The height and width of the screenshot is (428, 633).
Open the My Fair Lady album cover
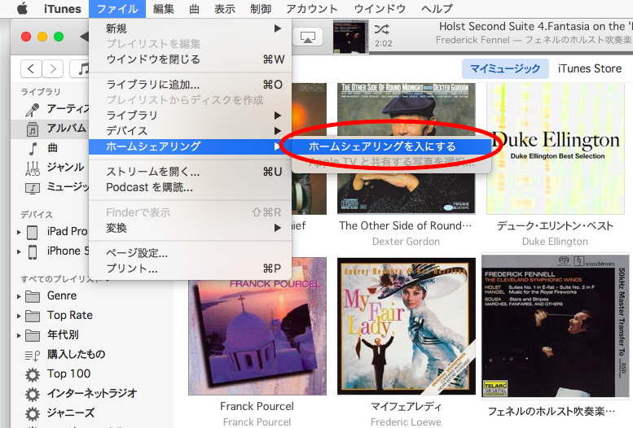[407, 326]
